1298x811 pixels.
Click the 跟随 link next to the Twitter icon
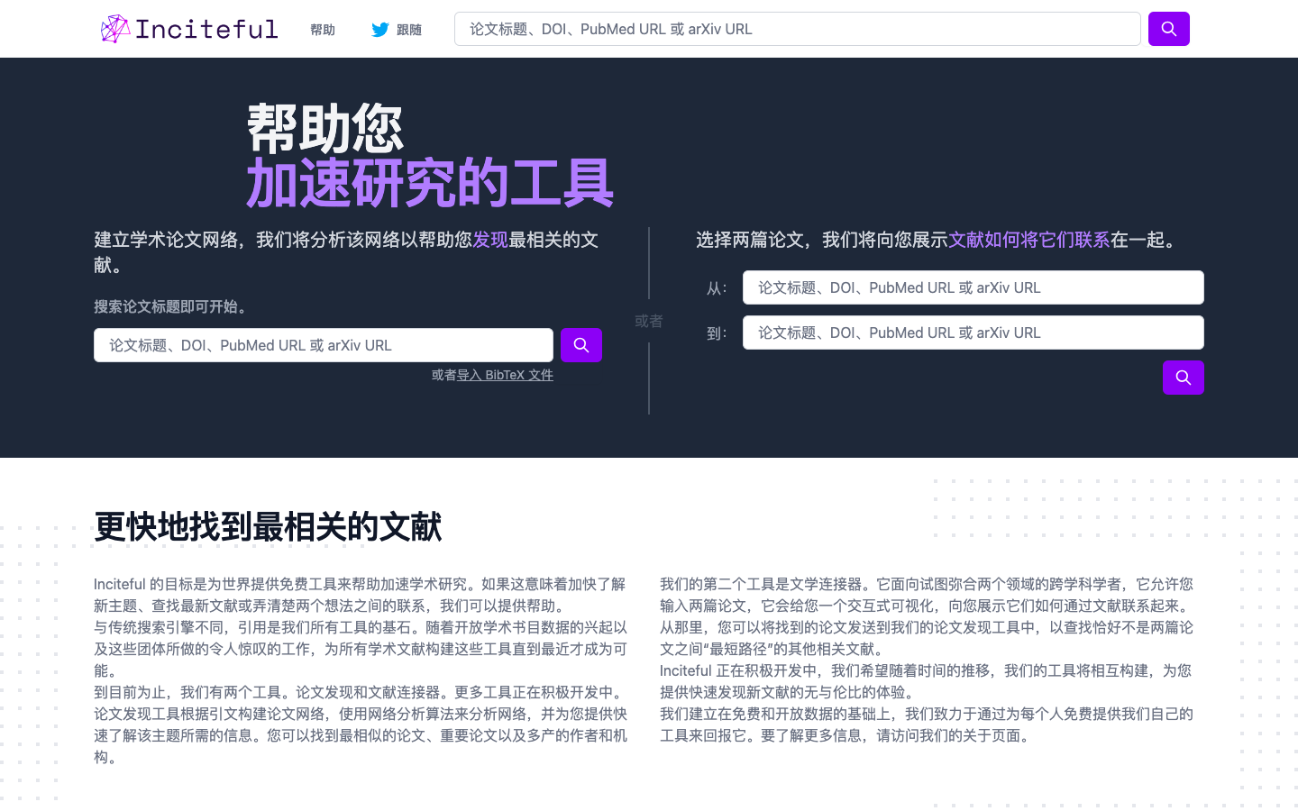click(x=407, y=29)
